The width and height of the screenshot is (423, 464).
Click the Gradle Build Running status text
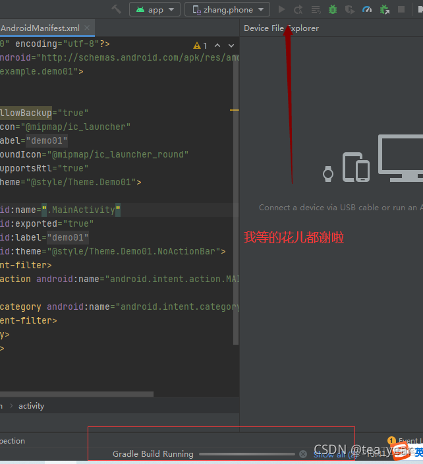point(153,454)
